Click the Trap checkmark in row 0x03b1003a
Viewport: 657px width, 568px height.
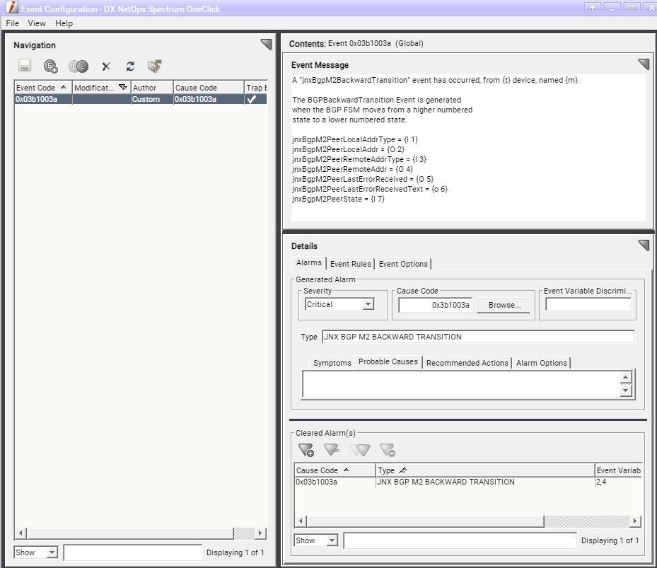(x=251, y=99)
